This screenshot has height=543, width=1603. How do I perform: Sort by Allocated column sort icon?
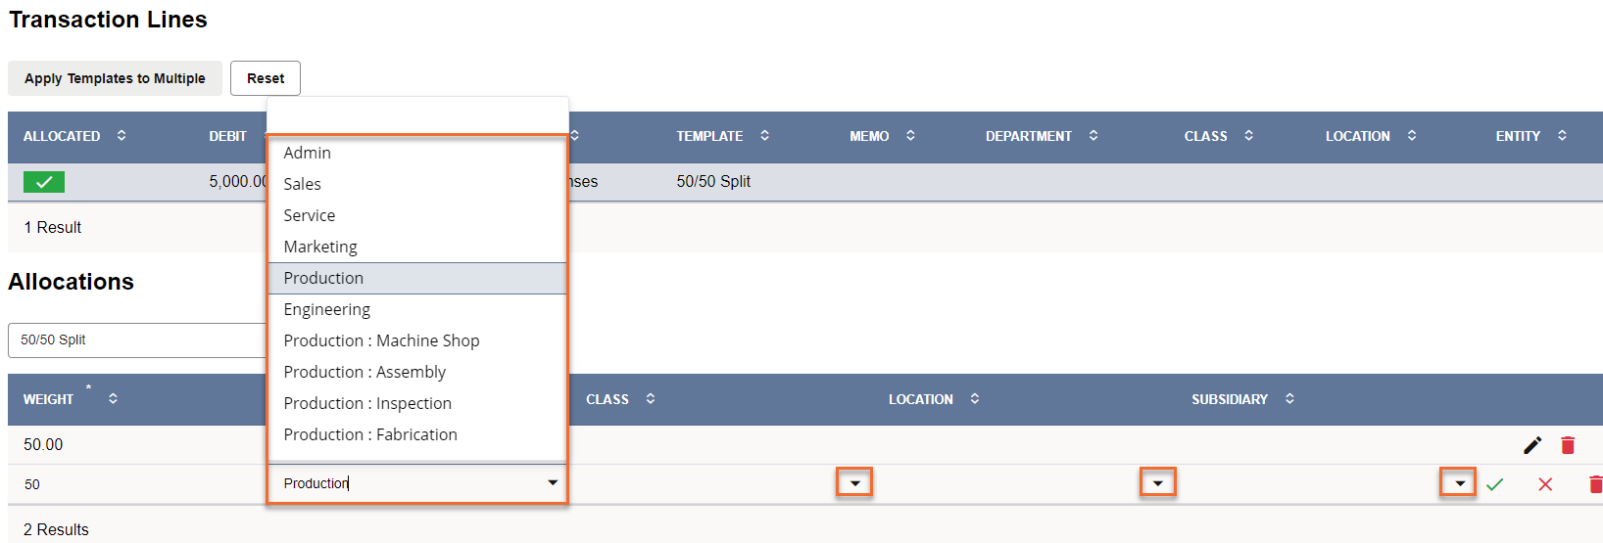click(x=121, y=136)
